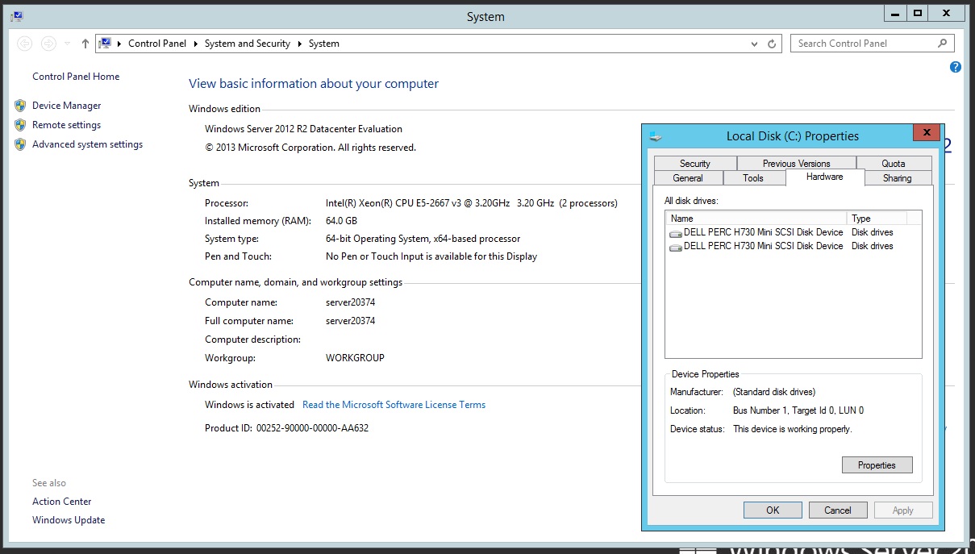
Task: Switch to the General tab
Action: pyautogui.click(x=688, y=178)
